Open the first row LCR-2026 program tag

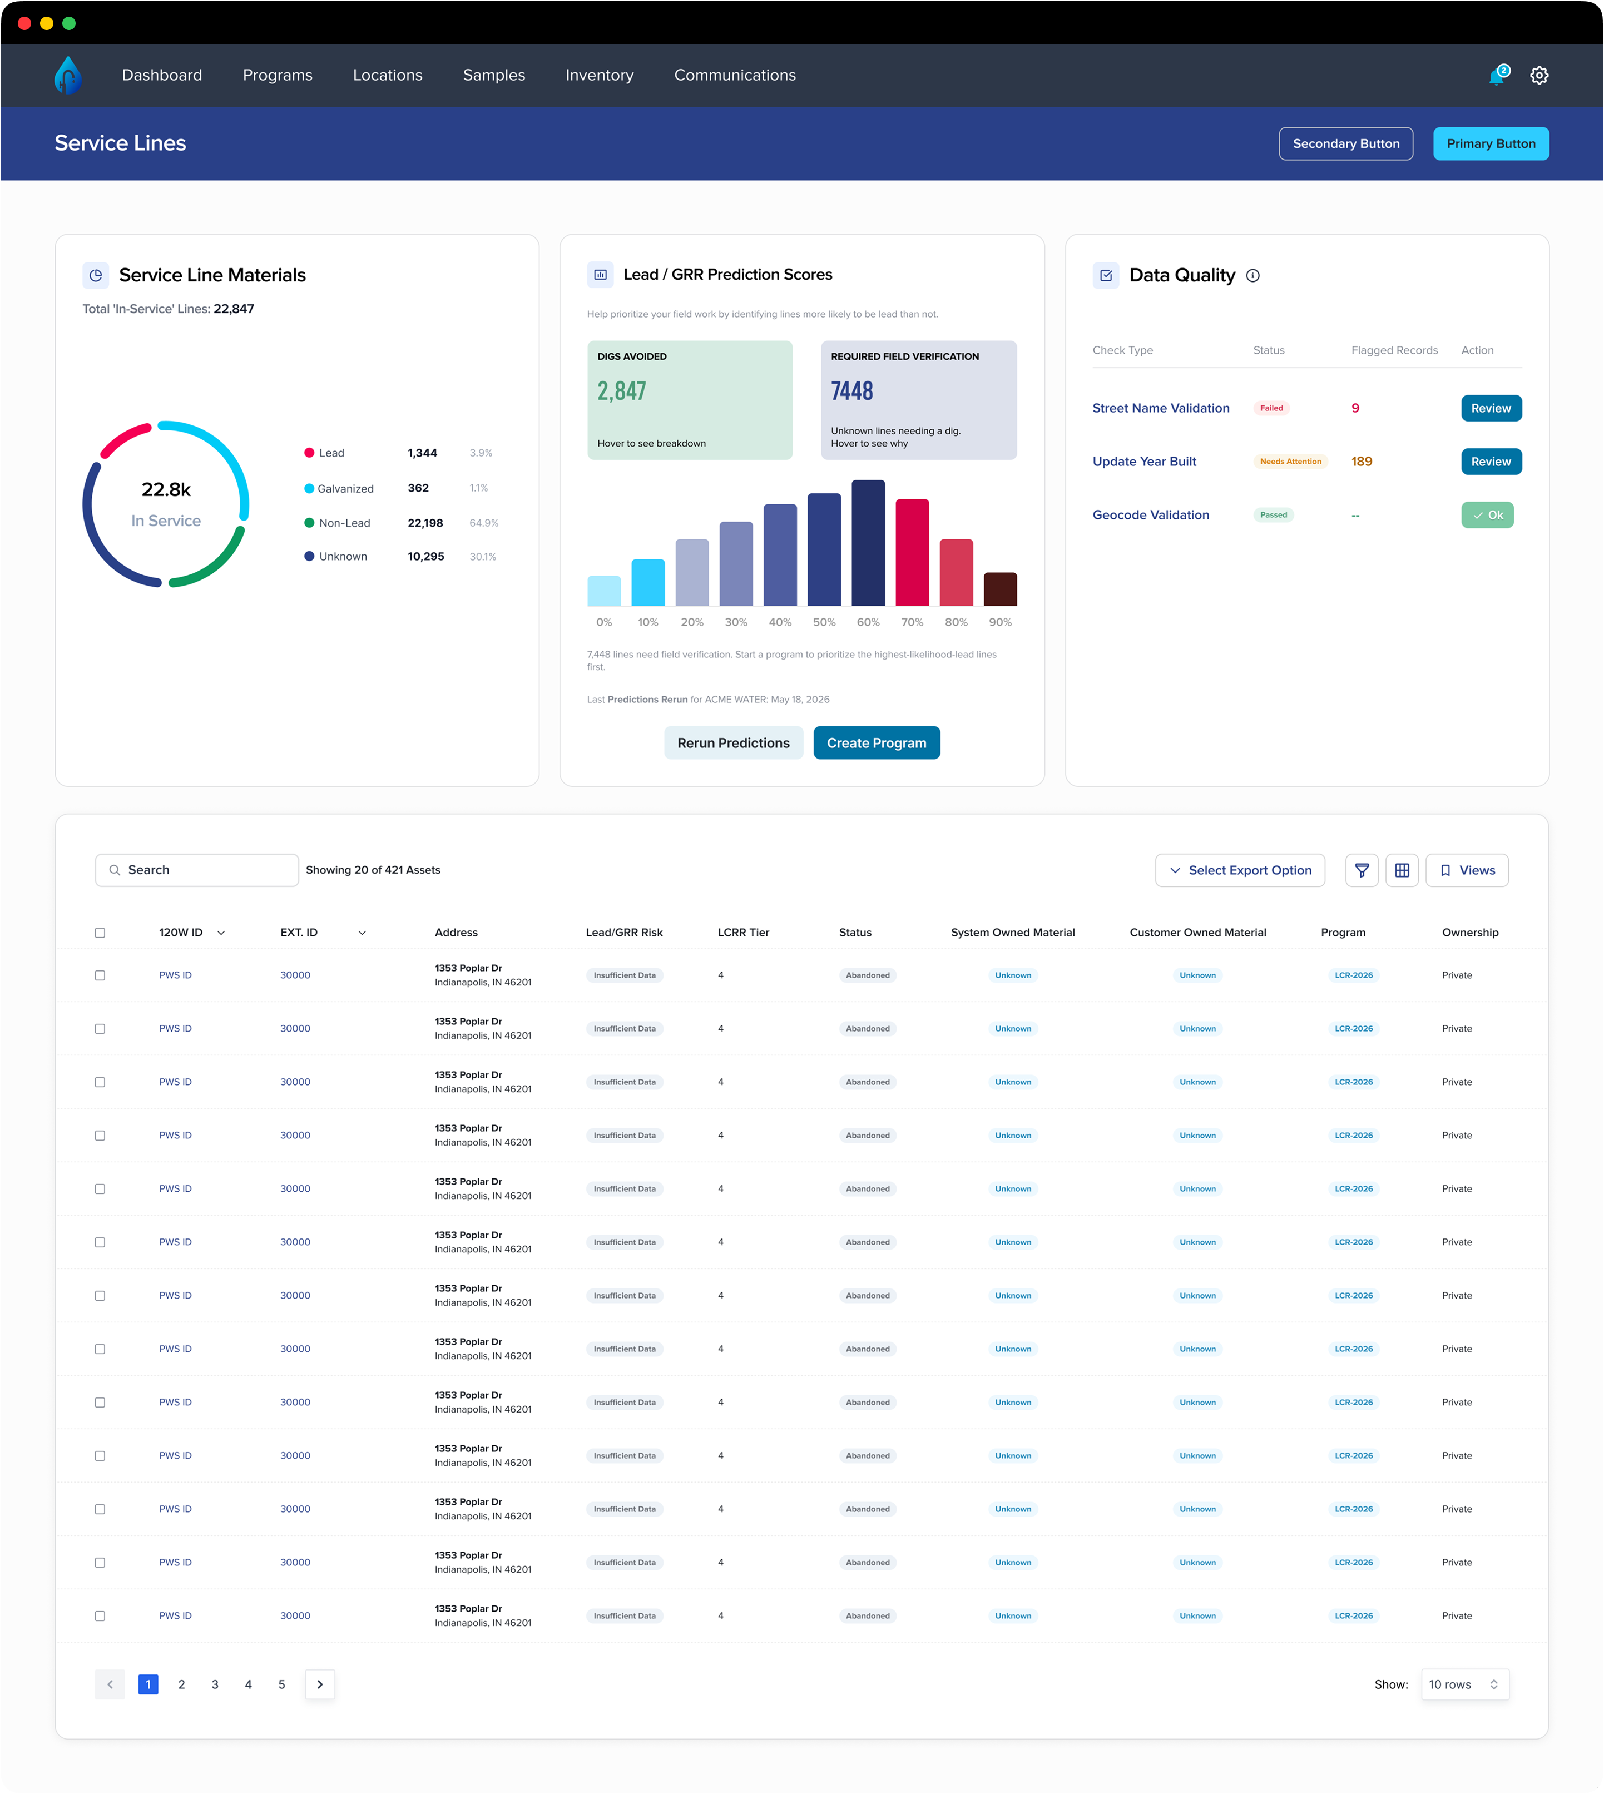click(1353, 975)
